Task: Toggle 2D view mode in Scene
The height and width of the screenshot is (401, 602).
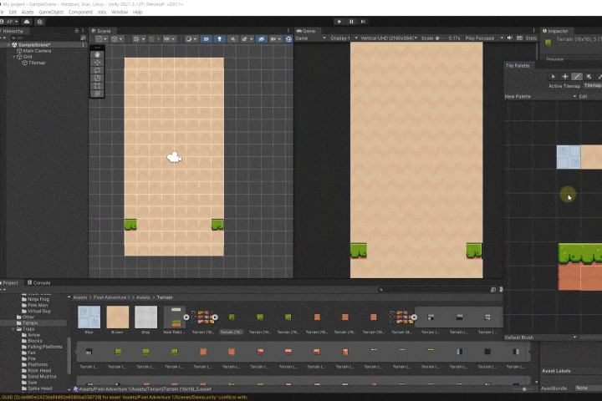Action: pos(207,38)
